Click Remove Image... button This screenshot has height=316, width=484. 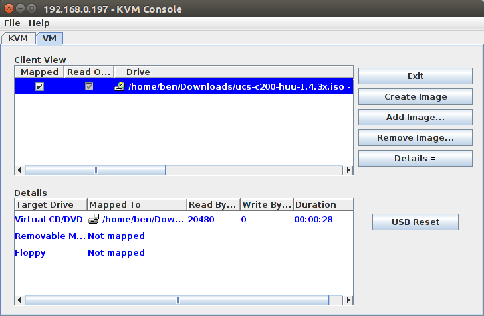(x=415, y=137)
